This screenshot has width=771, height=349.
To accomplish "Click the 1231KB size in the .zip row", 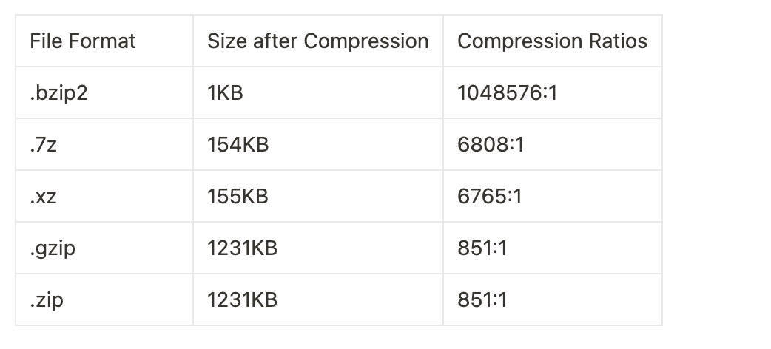I will 242,300.
